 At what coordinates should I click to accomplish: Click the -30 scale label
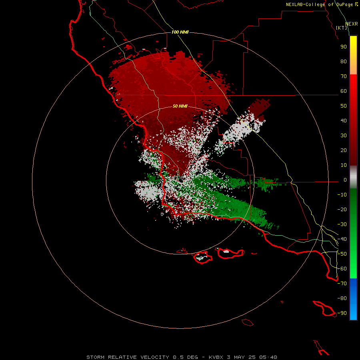point(342,224)
